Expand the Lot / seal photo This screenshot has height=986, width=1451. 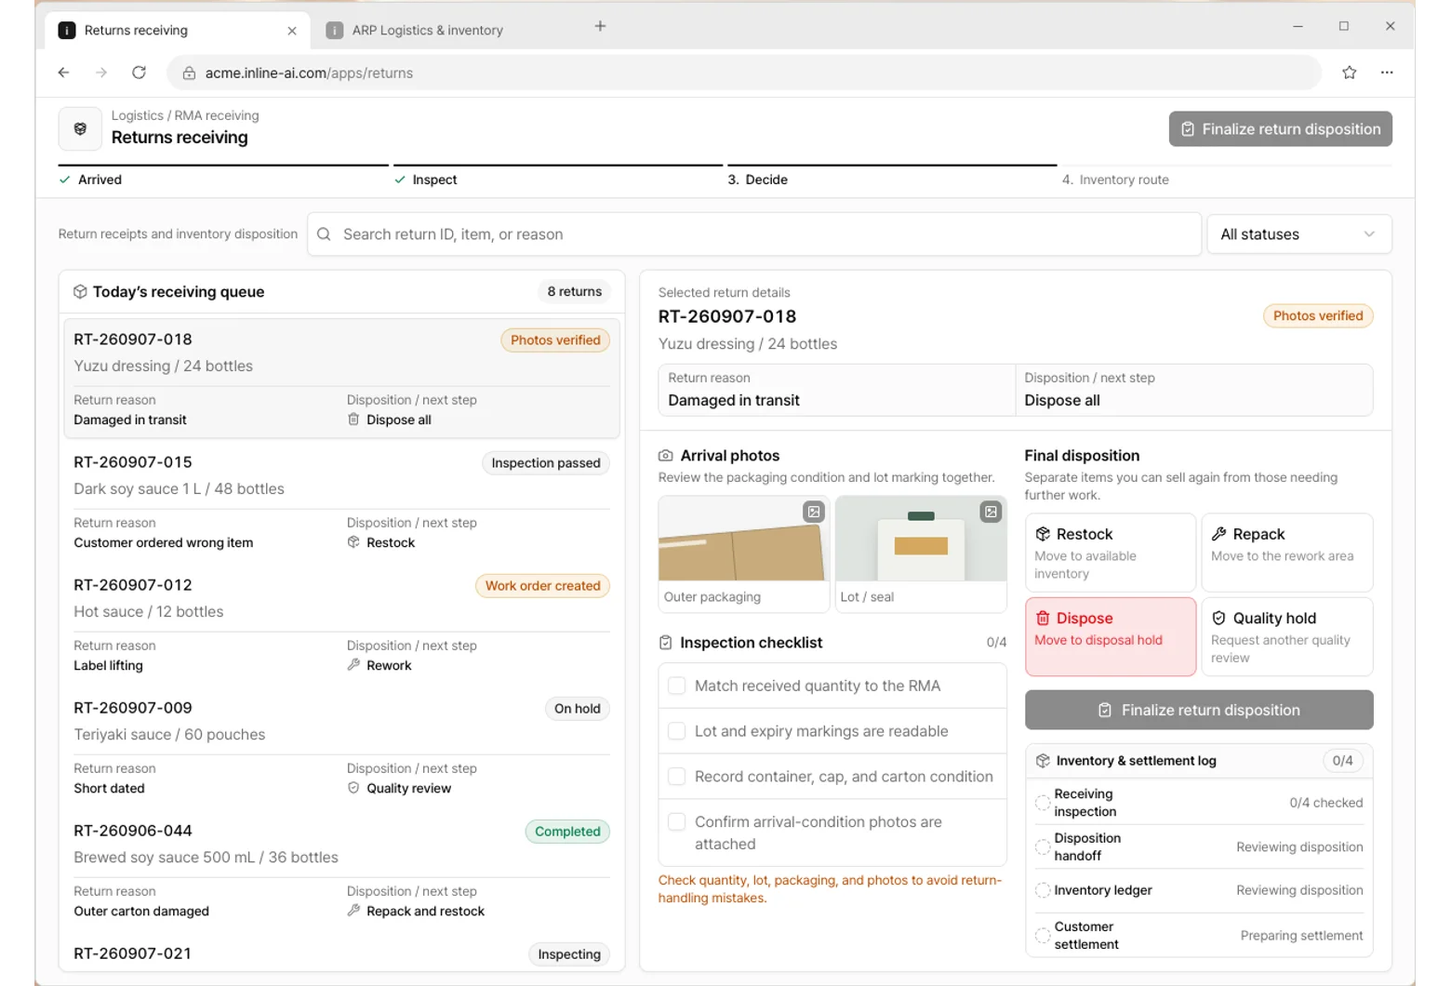991,512
